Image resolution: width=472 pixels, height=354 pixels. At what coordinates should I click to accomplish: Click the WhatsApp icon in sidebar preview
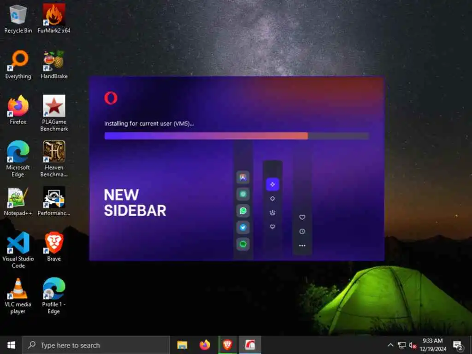coord(243,211)
